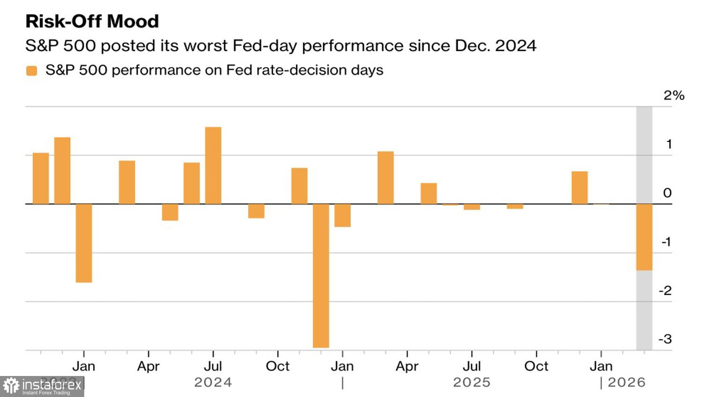702x397 pixels.
Task: Click the instaforex gear logo icon
Action: [11, 386]
